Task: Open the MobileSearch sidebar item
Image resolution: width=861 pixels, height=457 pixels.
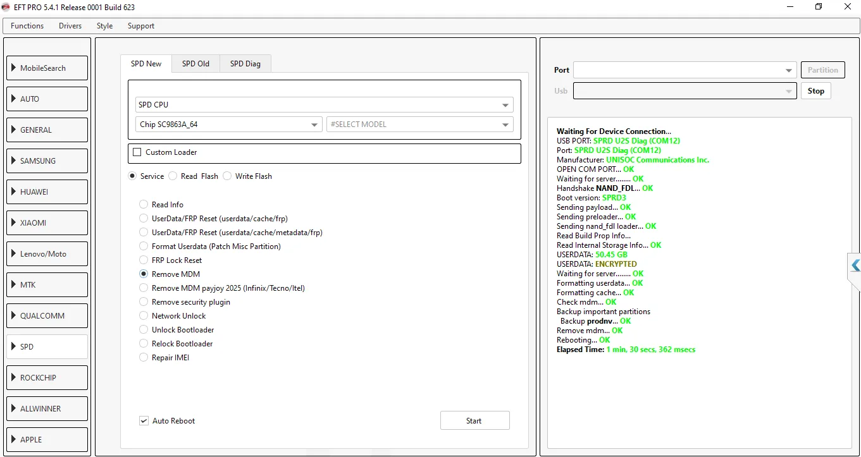Action: pos(47,68)
